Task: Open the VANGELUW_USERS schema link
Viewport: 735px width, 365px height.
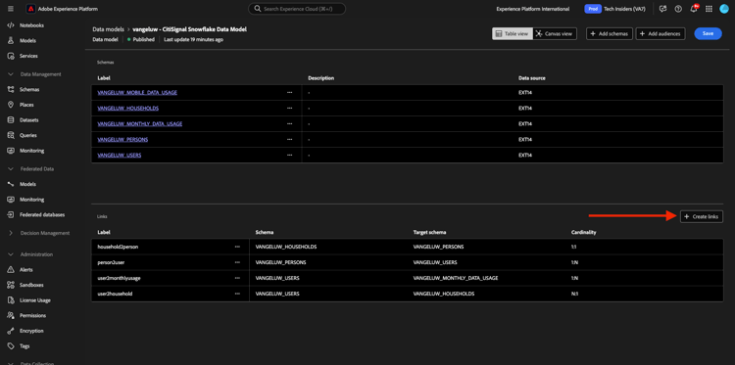Action: (120, 155)
